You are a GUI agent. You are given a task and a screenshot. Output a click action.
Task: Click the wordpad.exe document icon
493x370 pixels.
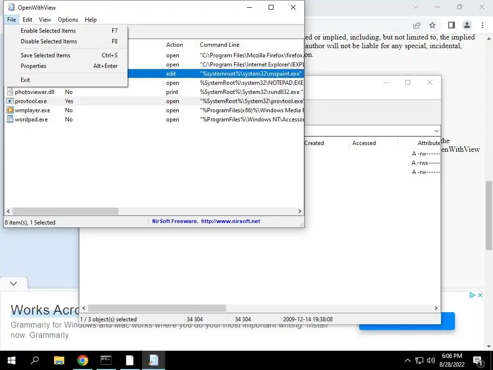coord(10,119)
